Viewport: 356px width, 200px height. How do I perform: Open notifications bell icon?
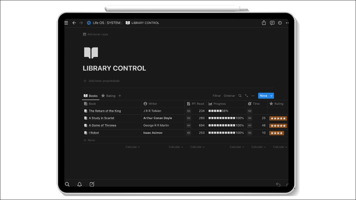(x=80, y=184)
